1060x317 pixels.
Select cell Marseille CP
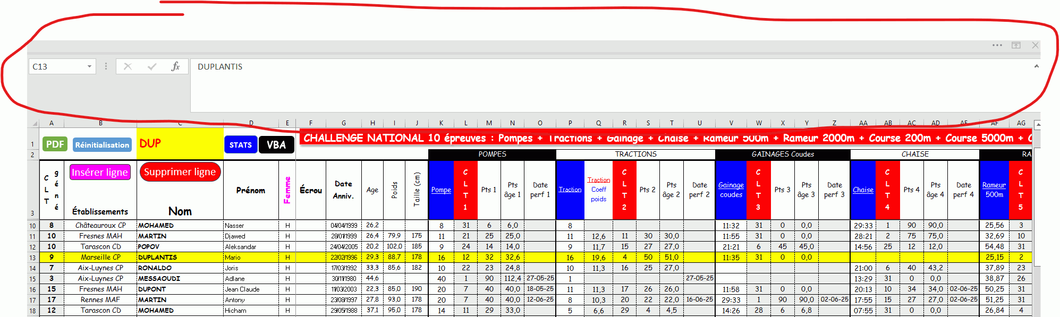click(x=100, y=257)
